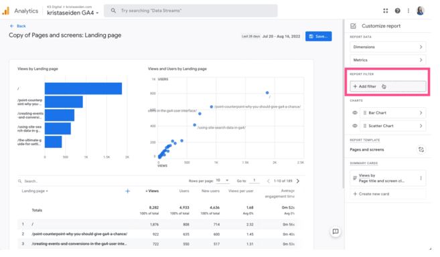Open the Landing page dimension dropdown
The image size is (440, 257).
coord(35,191)
